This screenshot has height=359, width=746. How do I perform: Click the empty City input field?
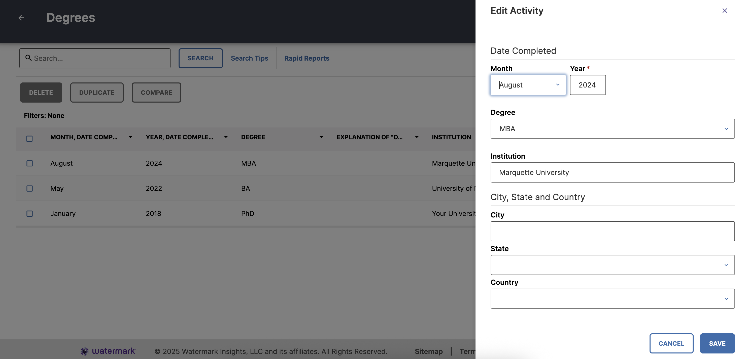click(613, 231)
